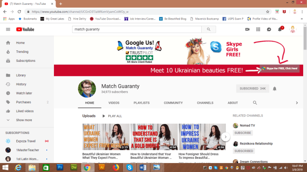
Task: Click SUBSCRIBED under Reznikova Relationship
Action: (244, 151)
